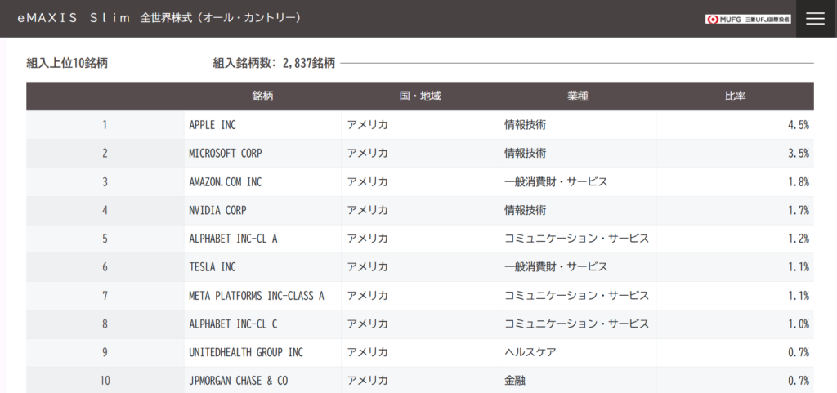Click コミュニケーション・サービス in Meta row
This screenshot has width=837, height=393.
(x=576, y=296)
